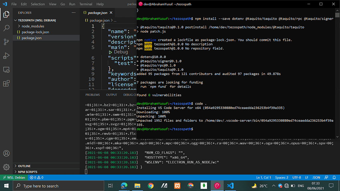Open Task View on the taskbar
Screen dimensions: 340x191
tap(110, 186)
